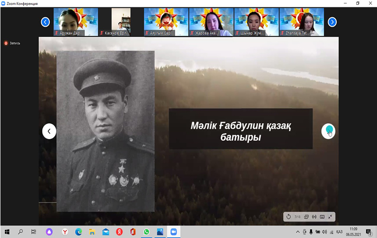The image size is (377, 238).
Task: Click the replay icon in slide controls
Action: tap(288, 217)
